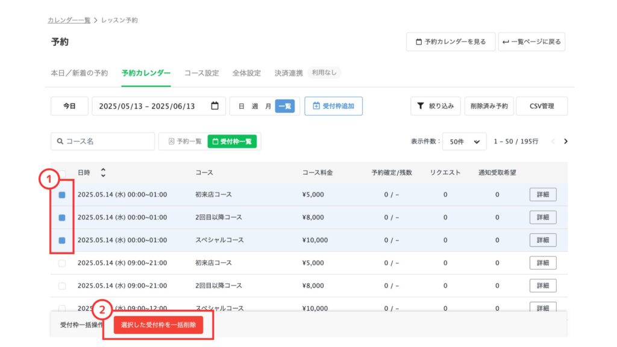This screenshot has height=347, width=617.
Task: View 削除済み予約
Action: point(489,106)
